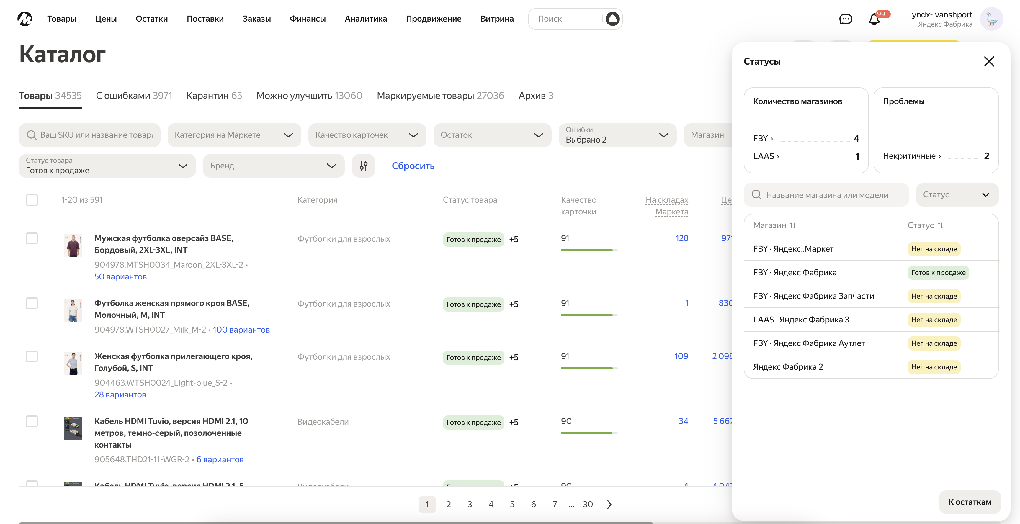
Task: Open the Мужская футболка оверсайз product thumbnail
Action: pyautogui.click(x=73, y=245)
